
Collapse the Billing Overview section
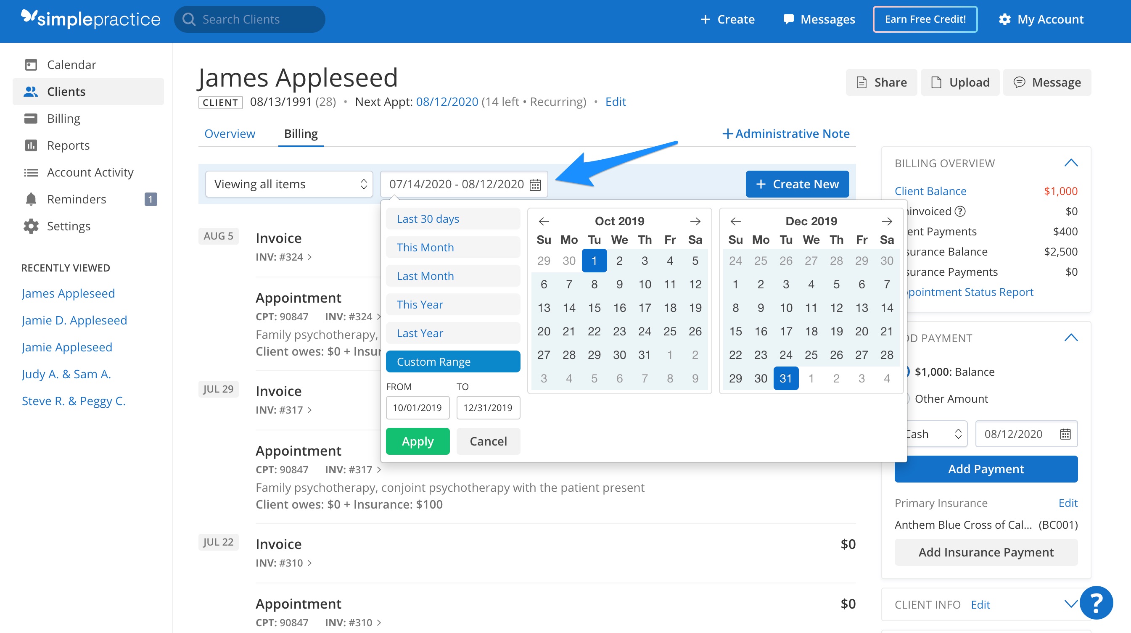point(1071,163)
